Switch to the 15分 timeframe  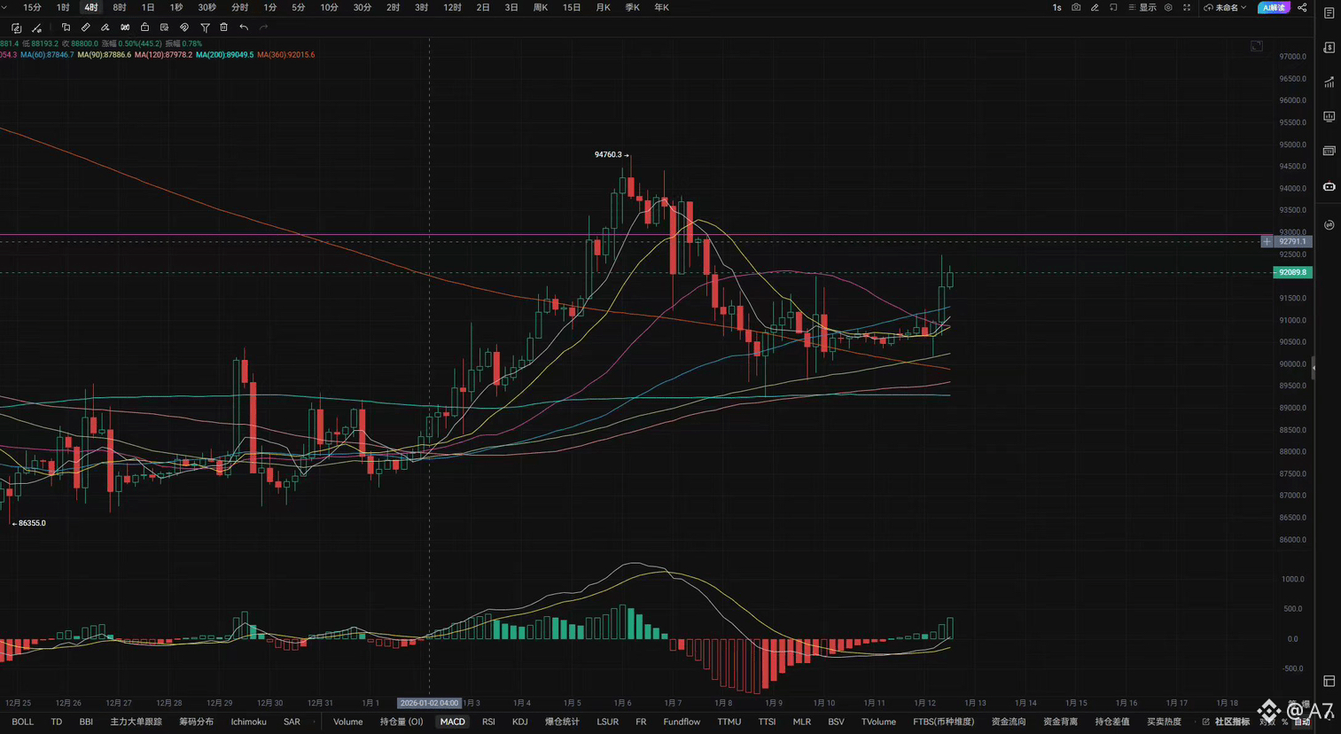click(x=32, y=7)
